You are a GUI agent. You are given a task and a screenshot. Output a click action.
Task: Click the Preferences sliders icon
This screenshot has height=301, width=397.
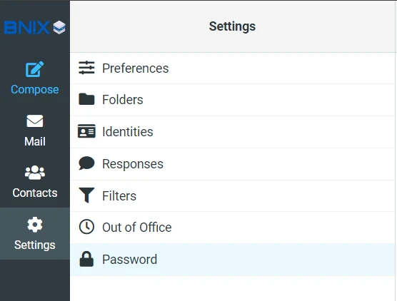(86, 68)
